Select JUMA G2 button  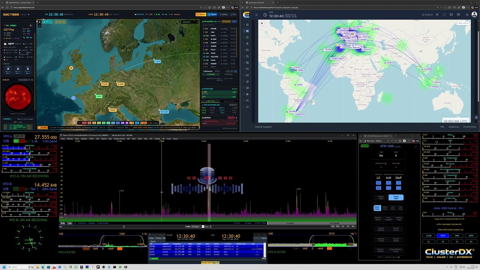coord(443,241)
